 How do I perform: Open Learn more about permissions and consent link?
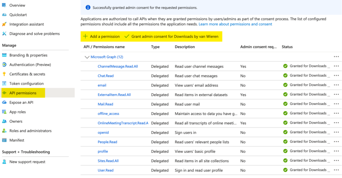[235, 24]
